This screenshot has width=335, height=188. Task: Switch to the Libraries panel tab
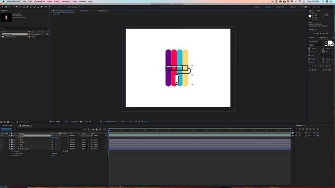[312, 38]
